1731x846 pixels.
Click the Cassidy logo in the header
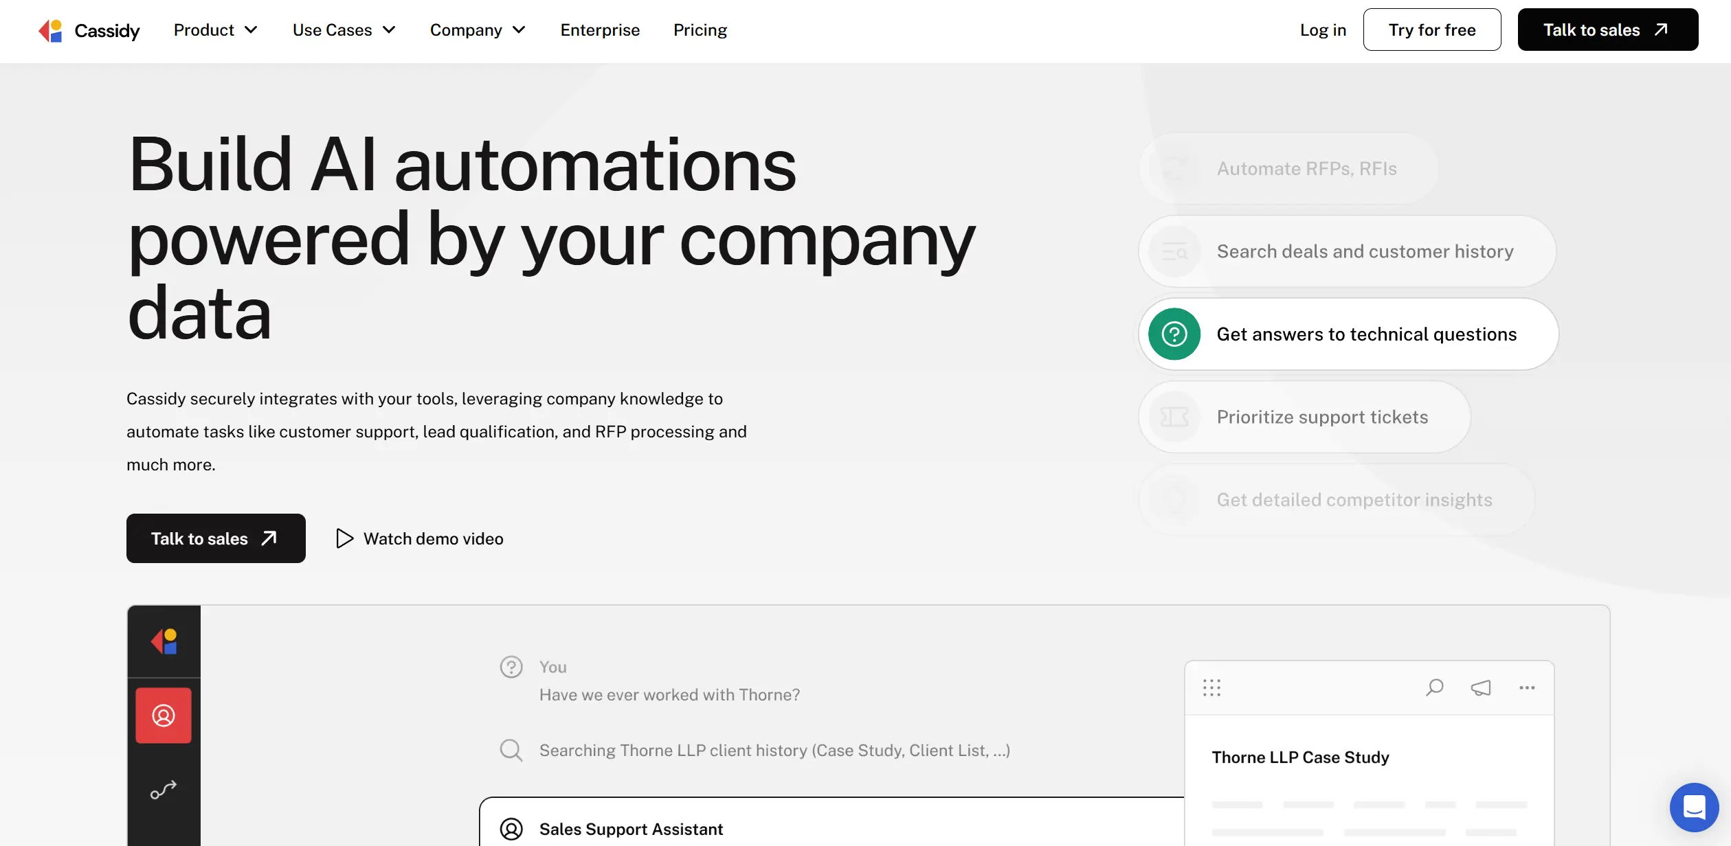click(x=89, y=30)
